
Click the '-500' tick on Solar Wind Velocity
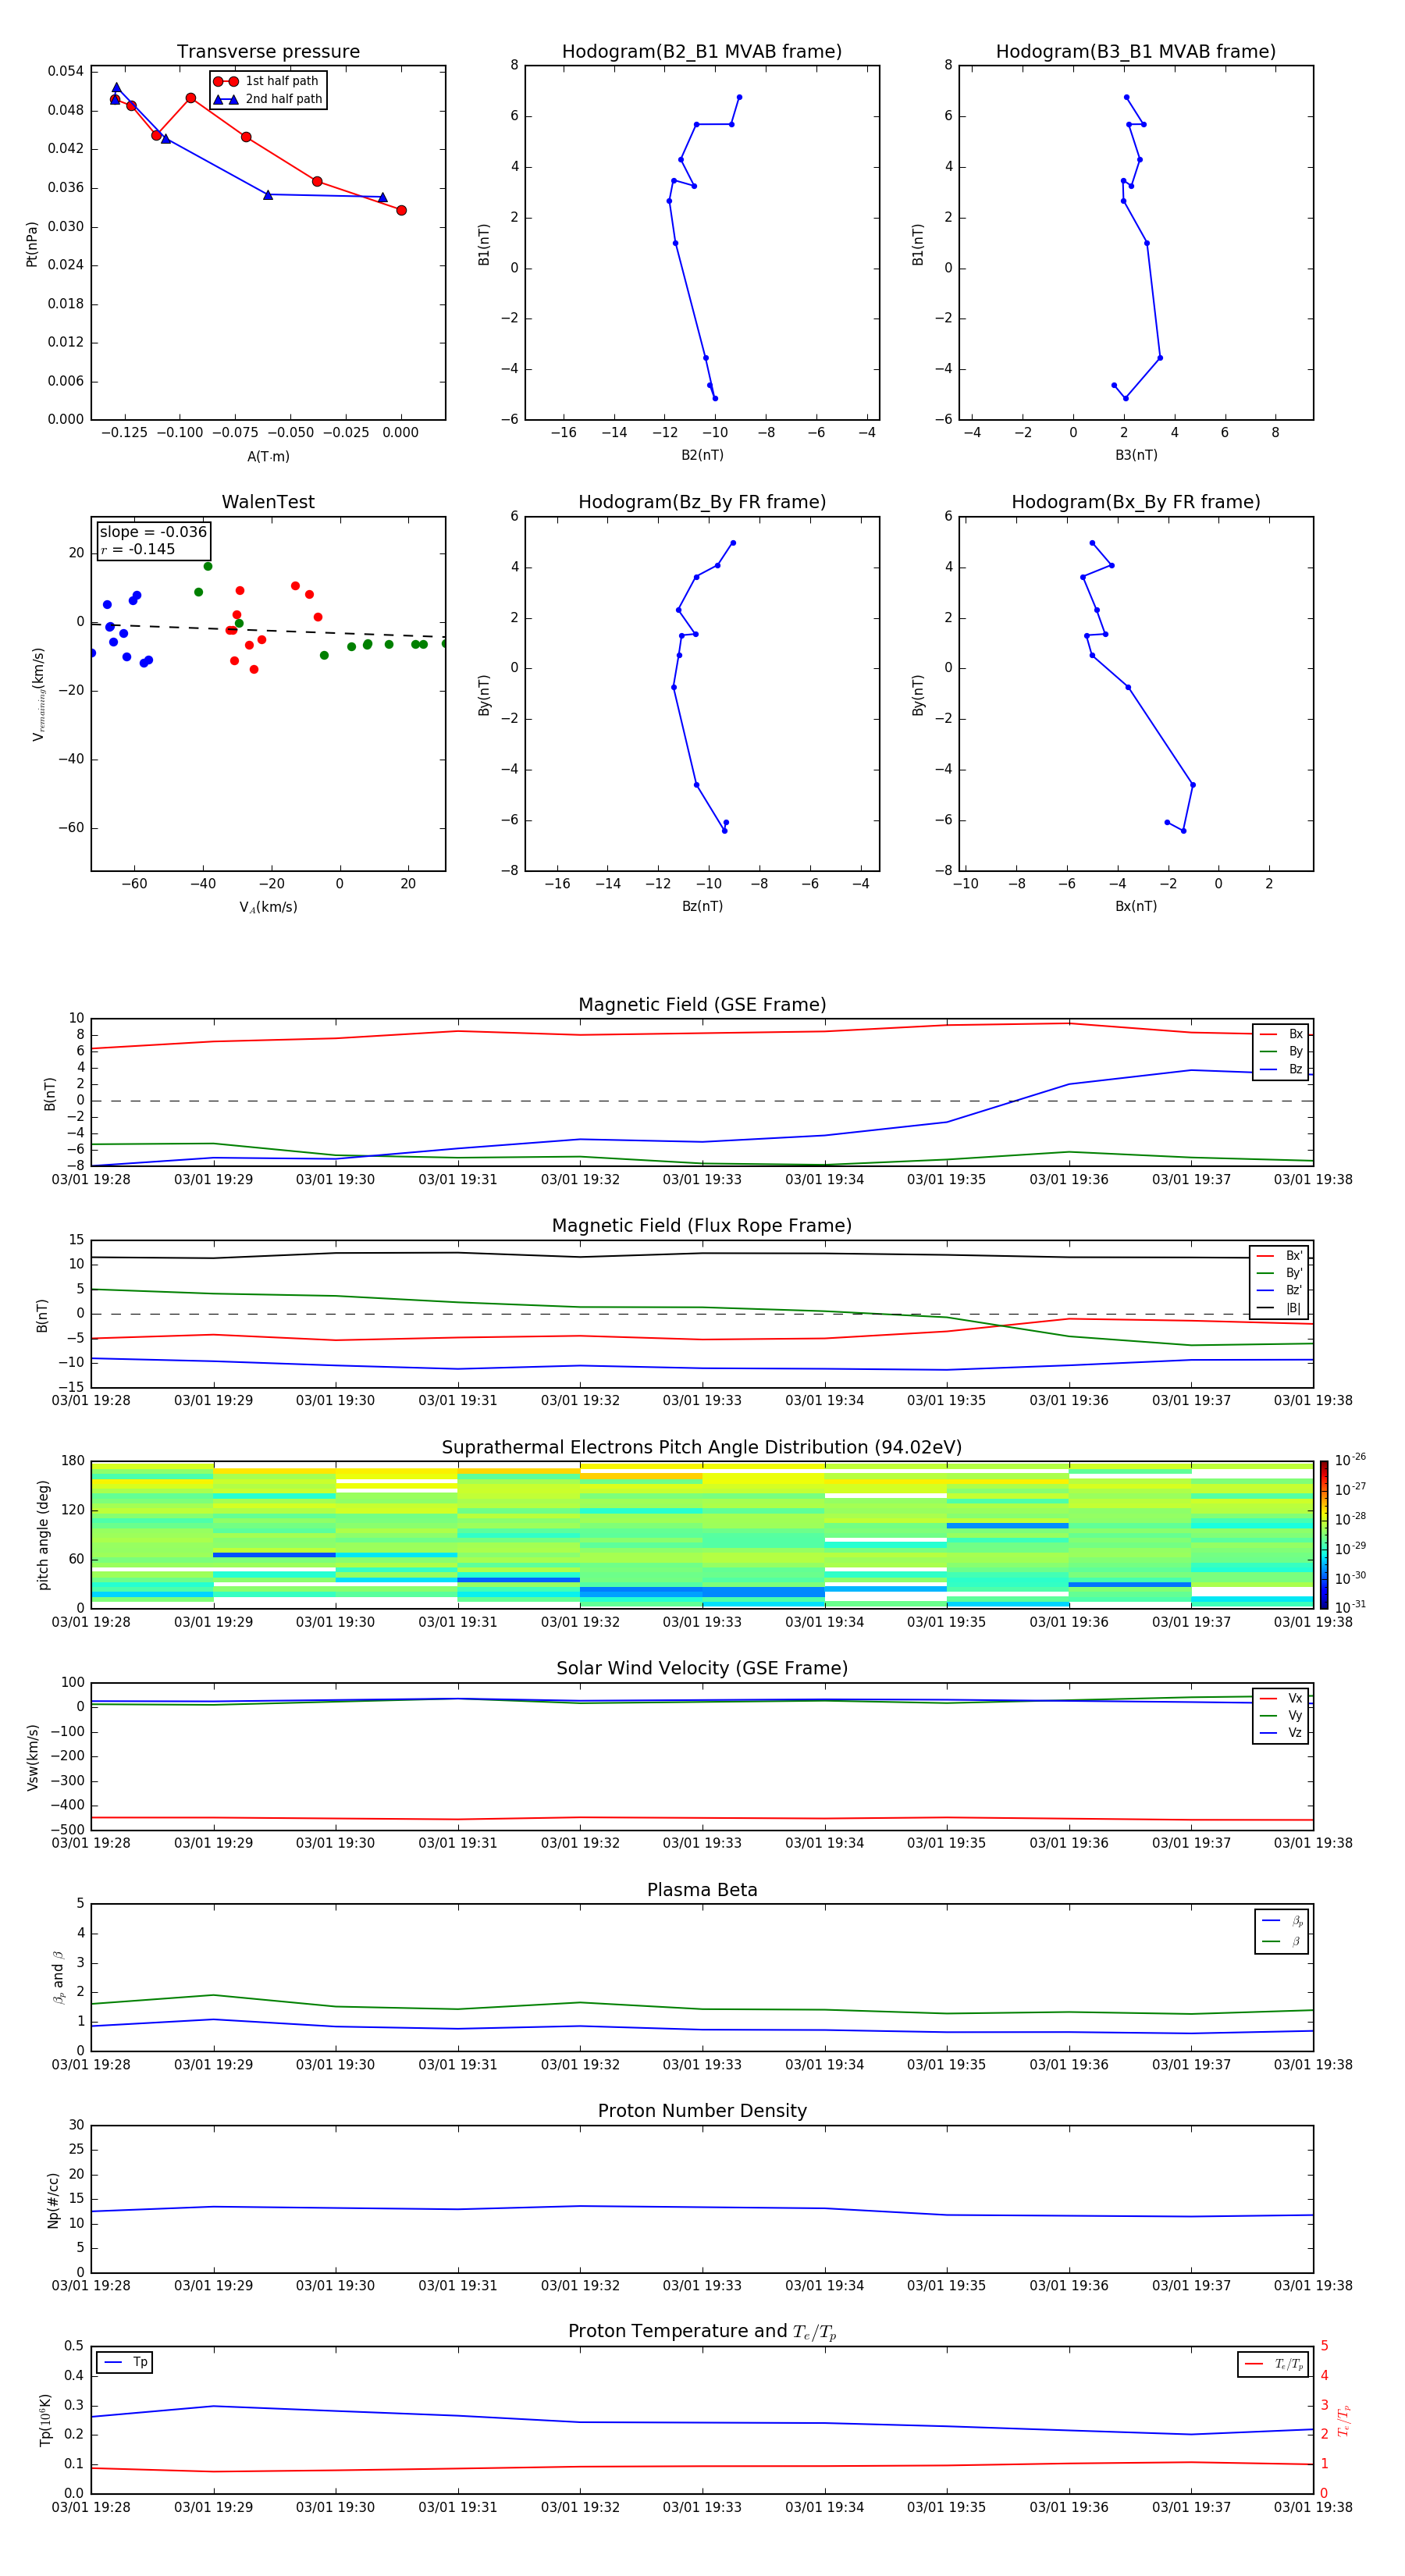tap(66, 1830)
